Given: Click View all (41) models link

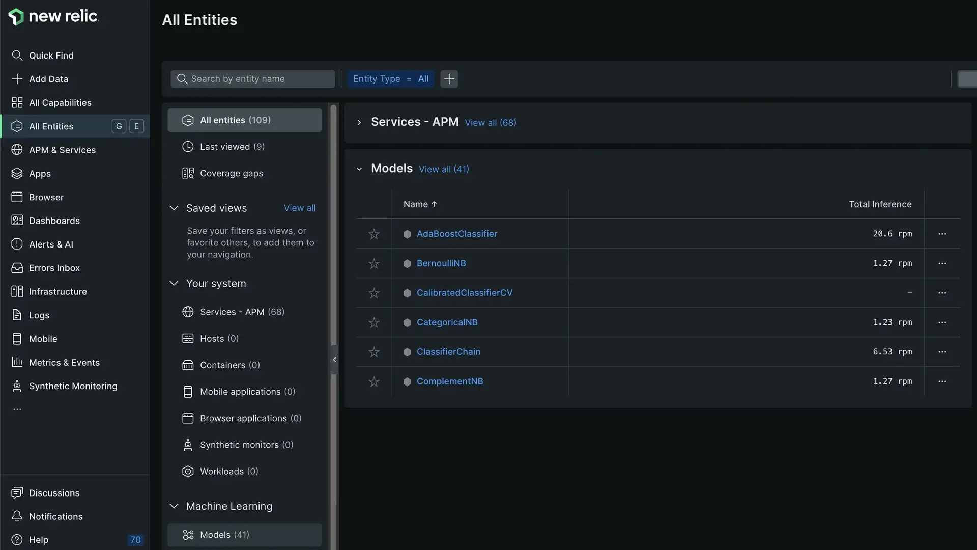Looking at the screenshot, I should [x=444, y=169].
